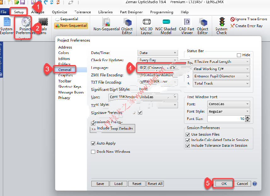Select Privacy in preferences list
Viewport: 270px width, 196px height.
(x=64, y=98)
